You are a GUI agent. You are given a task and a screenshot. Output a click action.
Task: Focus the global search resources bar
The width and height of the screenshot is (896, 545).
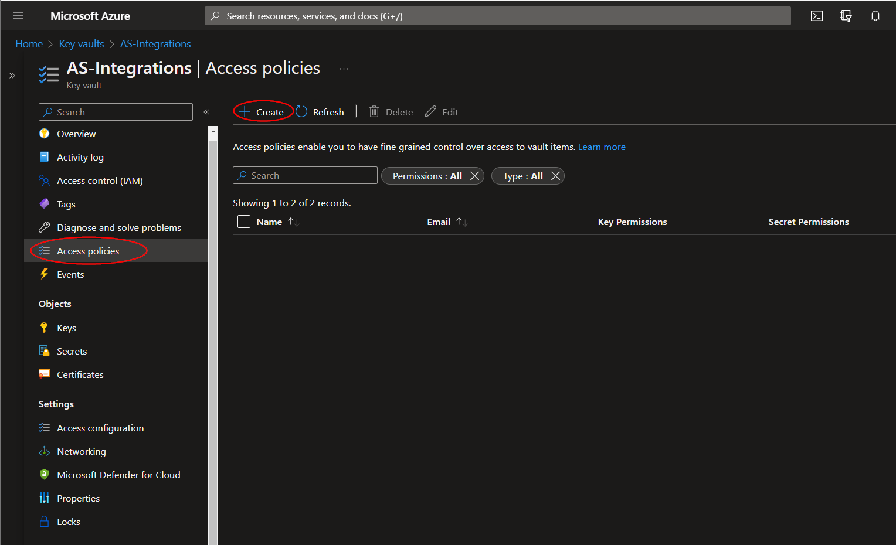click(x=497, y=16)
